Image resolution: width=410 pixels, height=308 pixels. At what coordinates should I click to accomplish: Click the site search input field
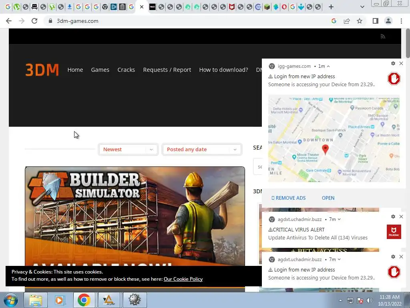(x=258, y=167)
